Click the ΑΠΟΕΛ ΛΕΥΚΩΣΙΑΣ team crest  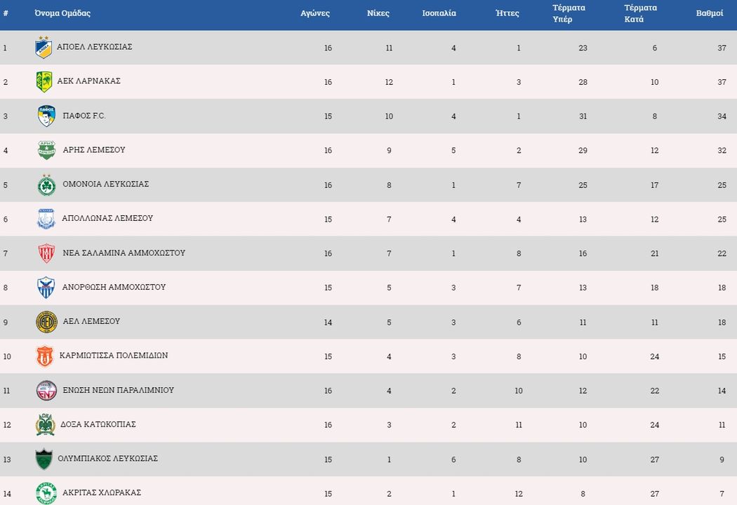click(x=44, y=47)
